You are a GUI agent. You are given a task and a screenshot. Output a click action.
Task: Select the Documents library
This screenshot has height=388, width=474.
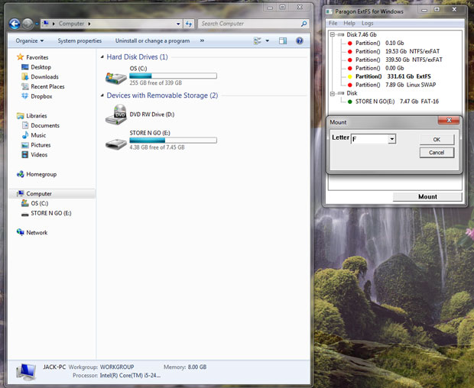45,125
